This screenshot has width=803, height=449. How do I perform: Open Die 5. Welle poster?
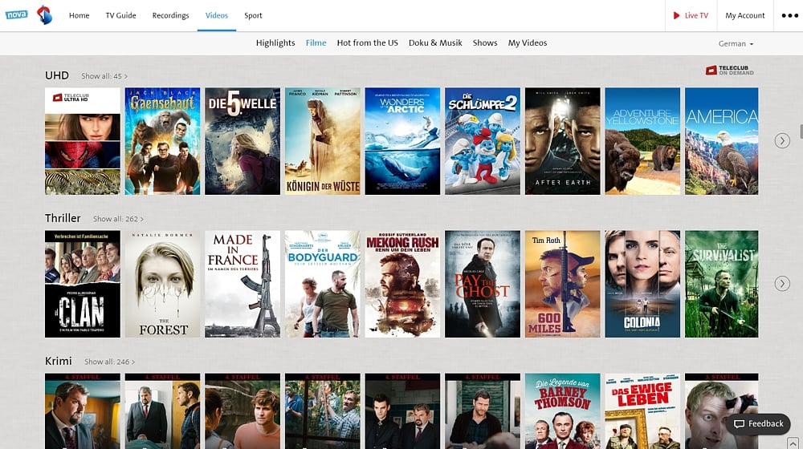click(243, 141)
